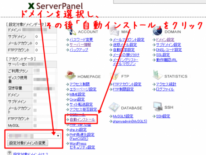Image resolution: width=206 pixels, height=155 pixels.
Task: Open アクセス制限 link
Action: [x=80, y=84]
